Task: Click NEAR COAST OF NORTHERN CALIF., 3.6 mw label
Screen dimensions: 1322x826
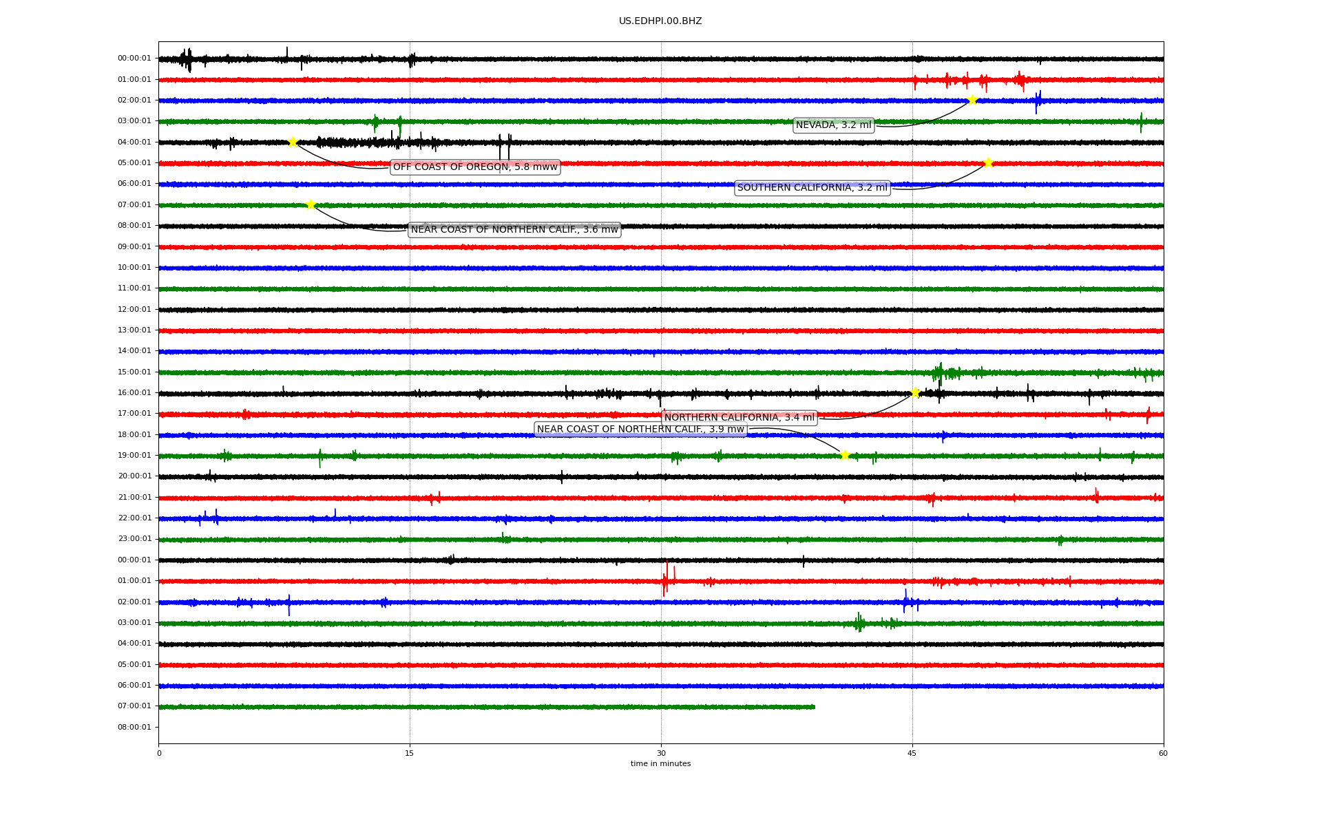Action: (514, 230)
